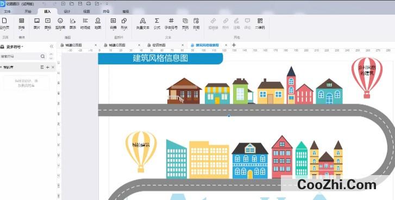
Task: Click the My Library drop placeholder box
Action: click(26, 83)
